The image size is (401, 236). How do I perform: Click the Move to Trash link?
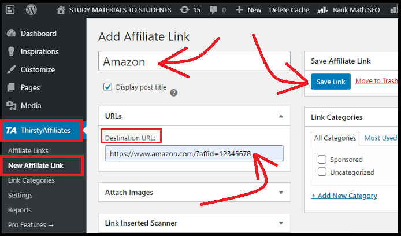point(377,81)
